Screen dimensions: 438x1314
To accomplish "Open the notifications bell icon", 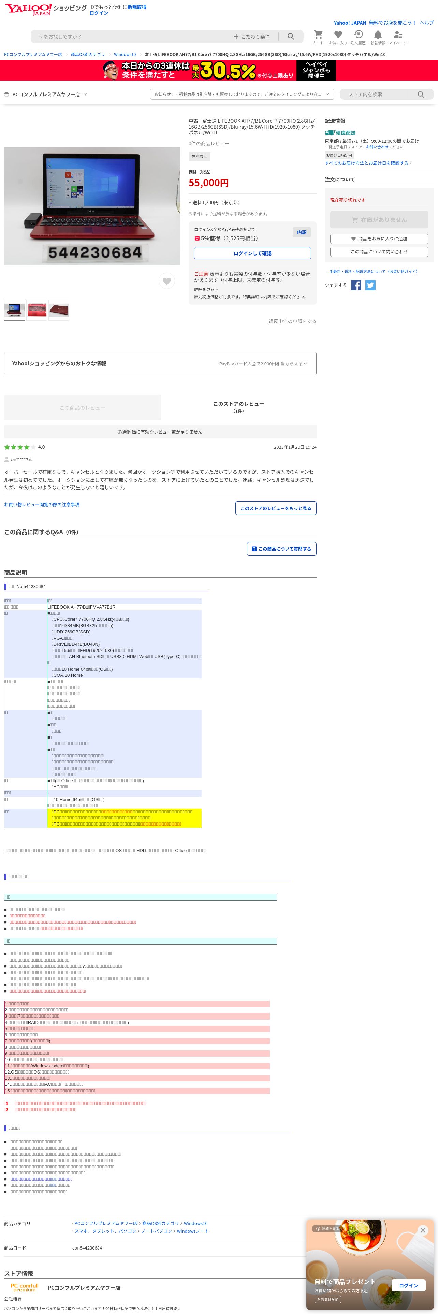I will pyautogui.click(x=378, y=37).
